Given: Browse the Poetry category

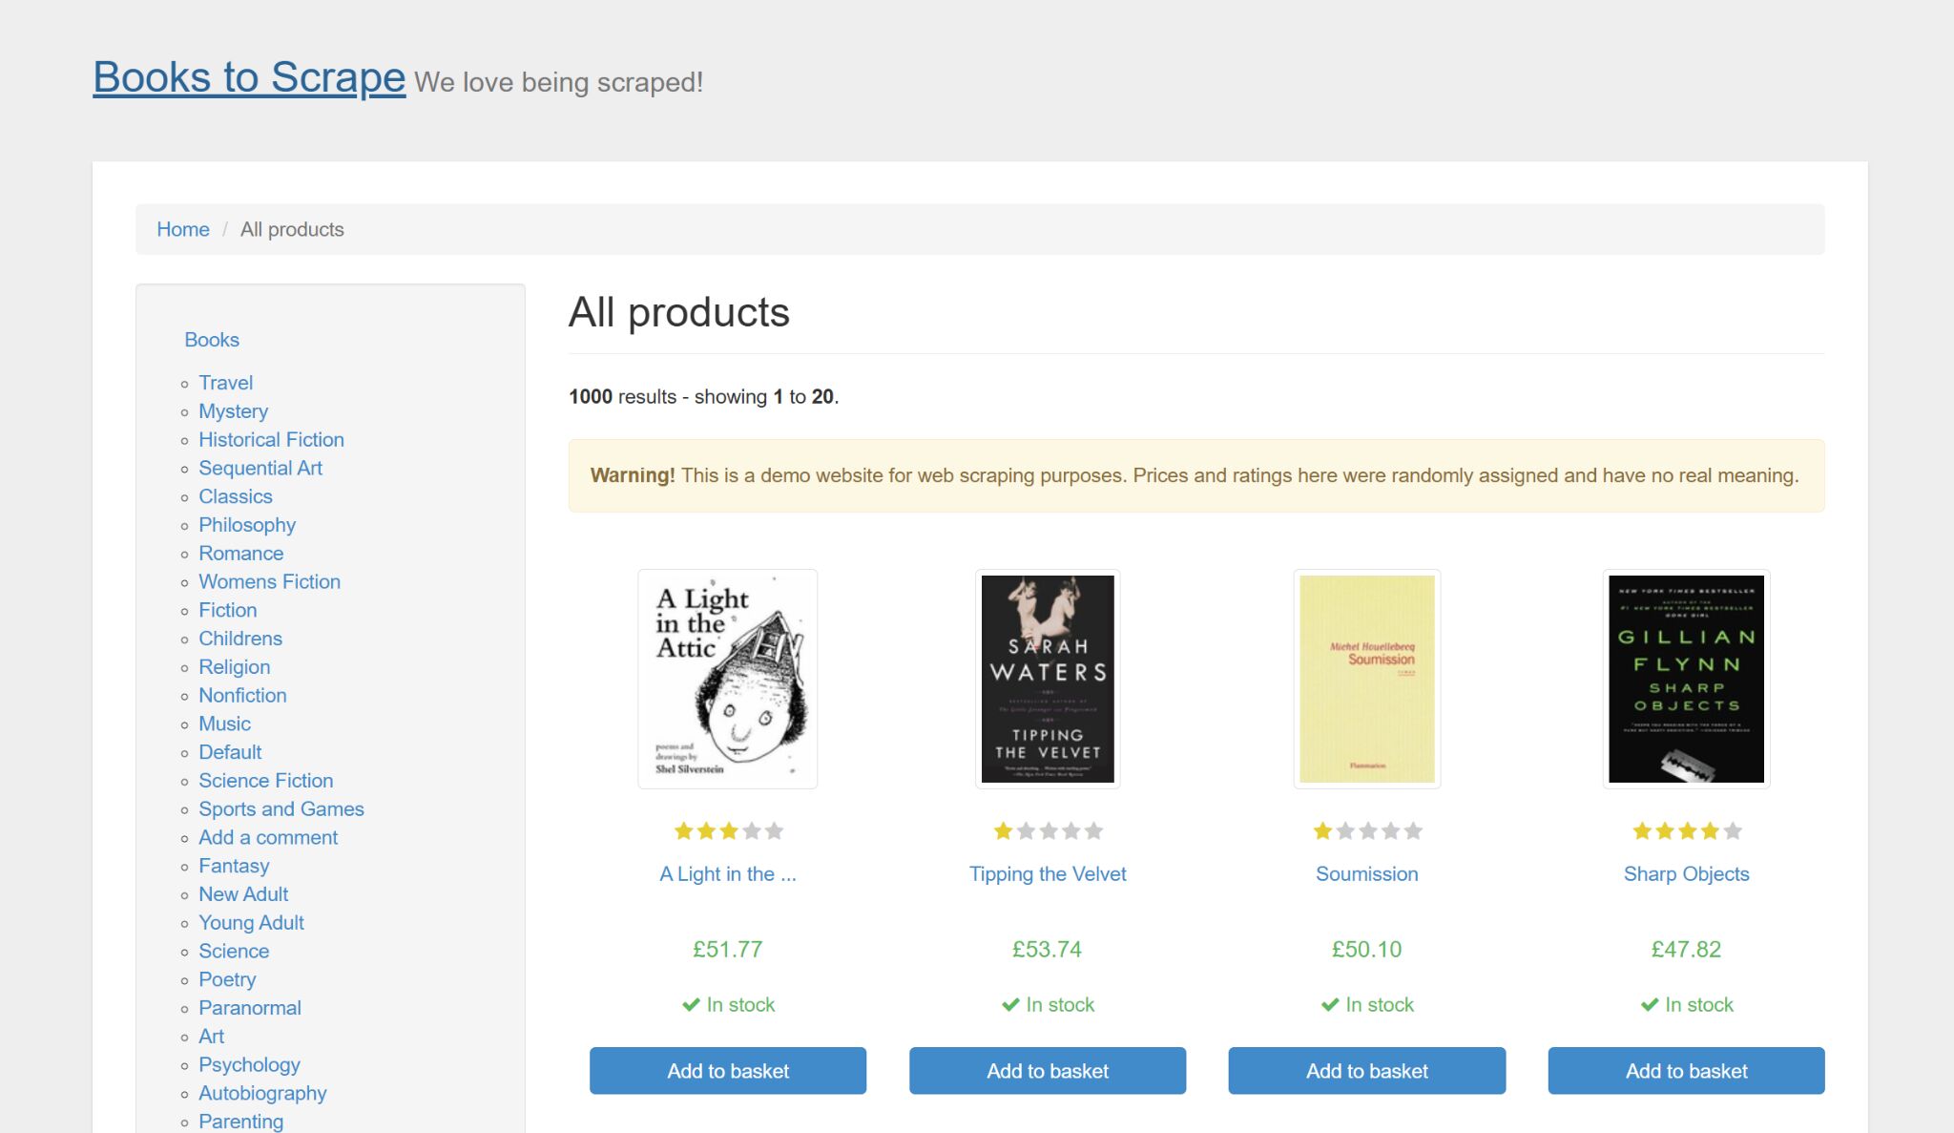Looking at the screenshot, I should click(227, 979).
